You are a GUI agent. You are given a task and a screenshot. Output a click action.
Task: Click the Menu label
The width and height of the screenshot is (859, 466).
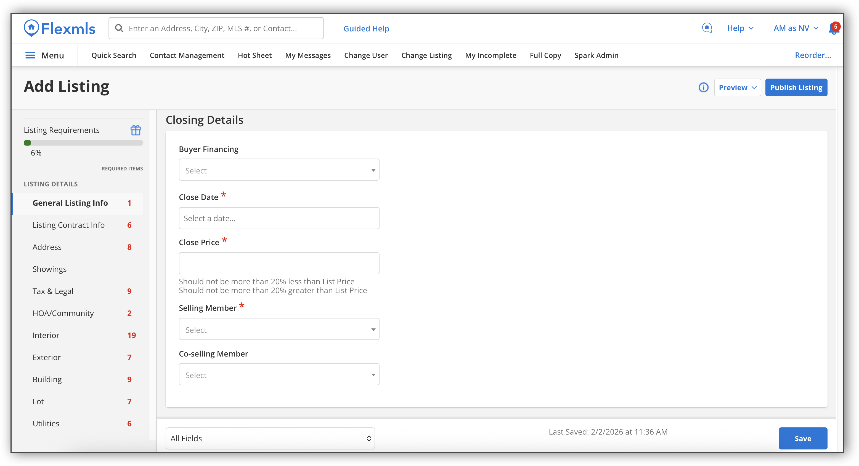click(53, 55)
